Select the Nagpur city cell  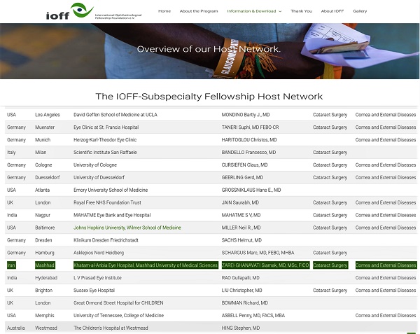[43, 215]
